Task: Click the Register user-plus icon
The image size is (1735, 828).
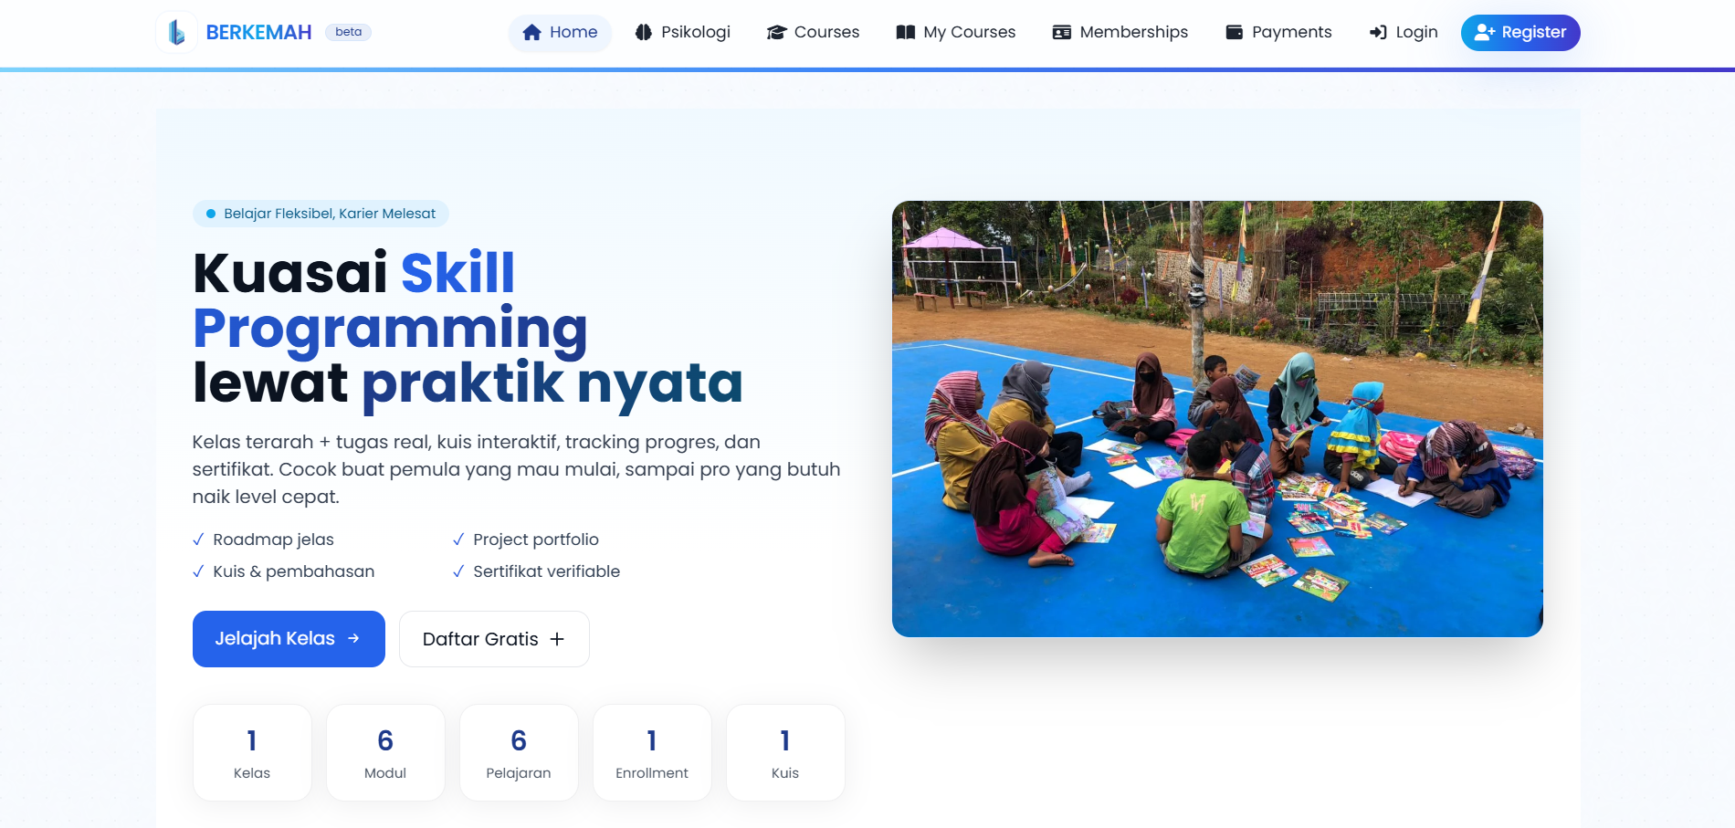Action: pyautogui.click(x=1483, y=32)
